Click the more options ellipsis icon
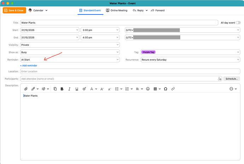The image size is (244, 164). pos(231,89)
